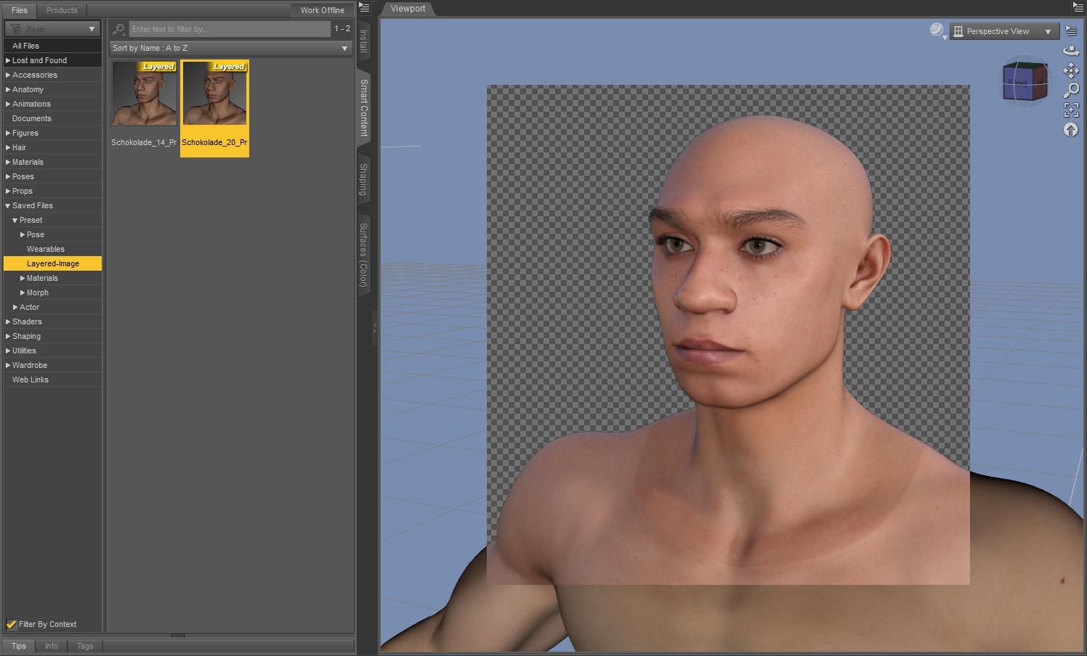Expand the Animations category
Viewport: 1087px width, 656px height.
[8, 104]
